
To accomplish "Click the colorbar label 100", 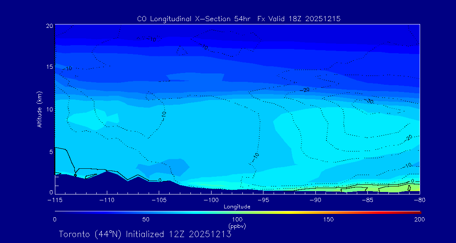I will 237,219.
